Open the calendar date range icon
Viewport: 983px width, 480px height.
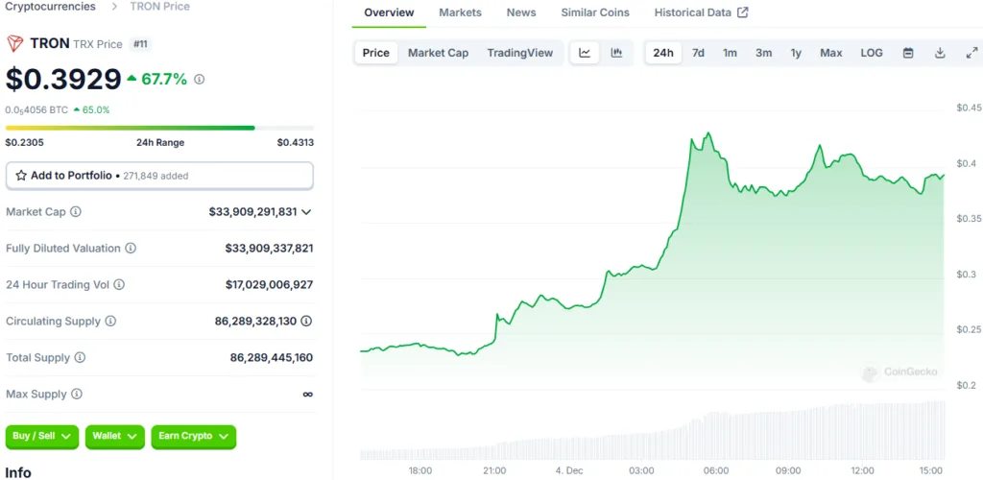(x=908, y=53)
